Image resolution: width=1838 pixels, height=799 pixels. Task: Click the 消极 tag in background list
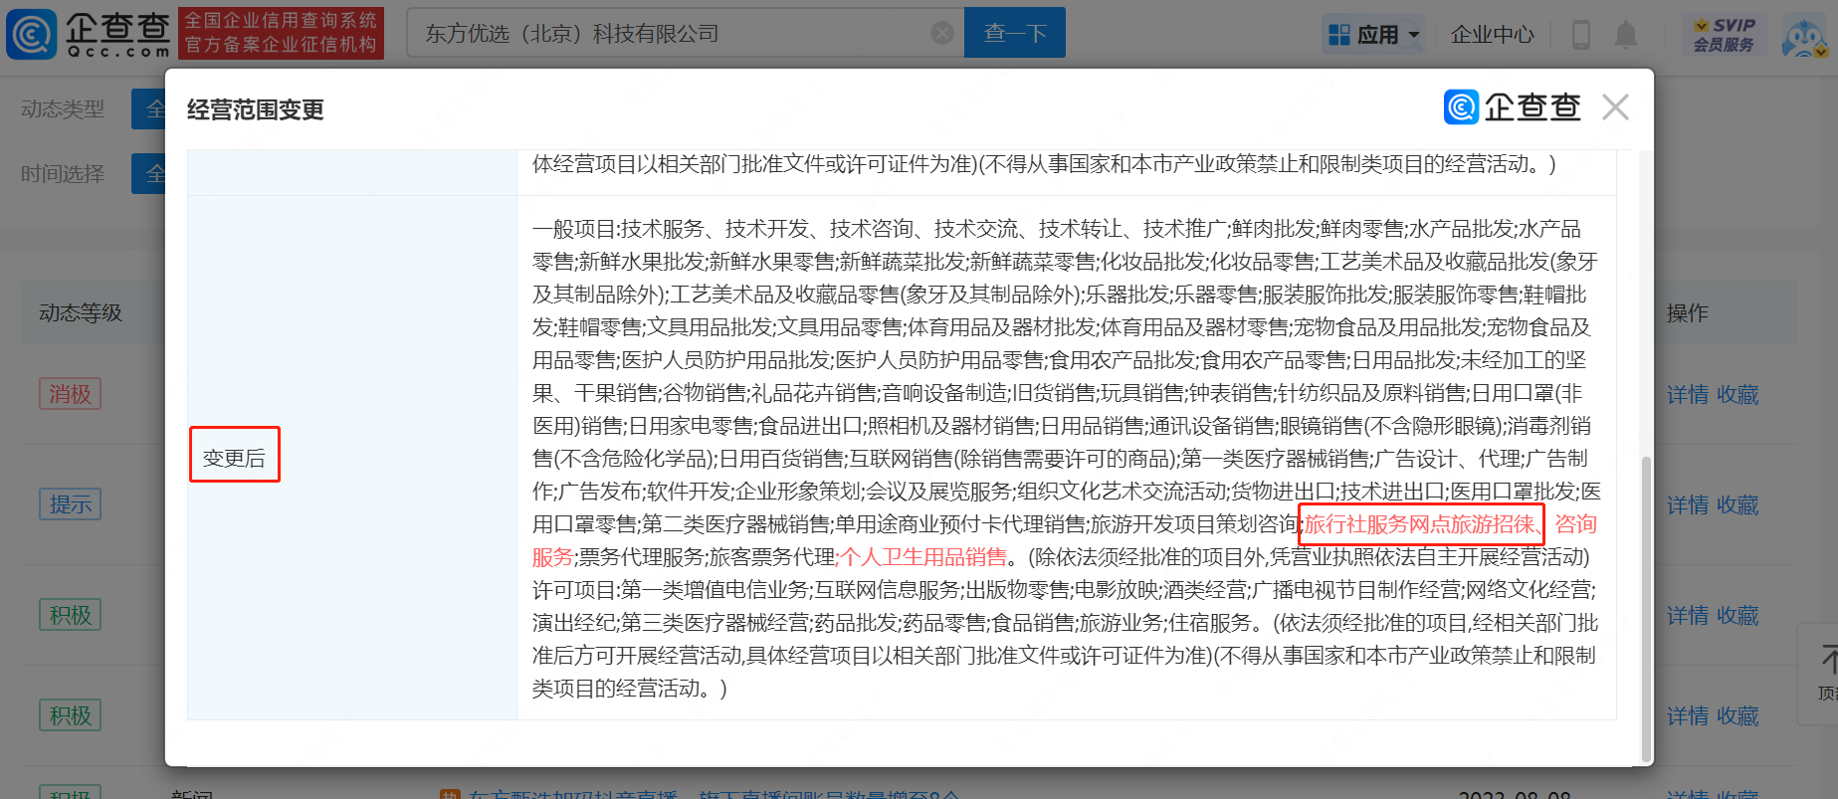[71, 394]
